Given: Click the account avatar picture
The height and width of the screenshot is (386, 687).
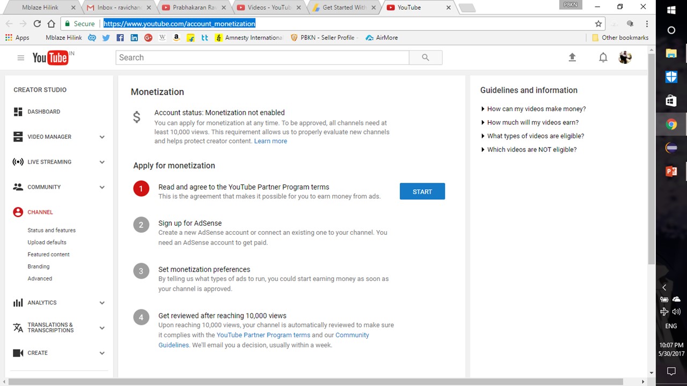Looking at the screenshot, I should tap(625, 57).
